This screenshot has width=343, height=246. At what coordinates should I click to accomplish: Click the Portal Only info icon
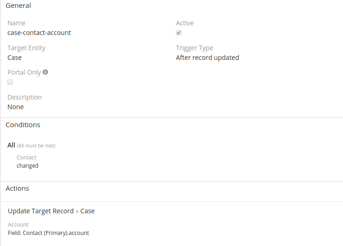(x=46, y=72)
